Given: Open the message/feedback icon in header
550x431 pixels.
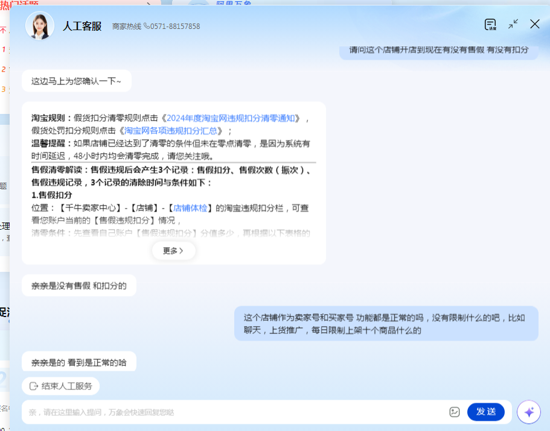Looking at the screenshot, I should [x=490, y=25].
